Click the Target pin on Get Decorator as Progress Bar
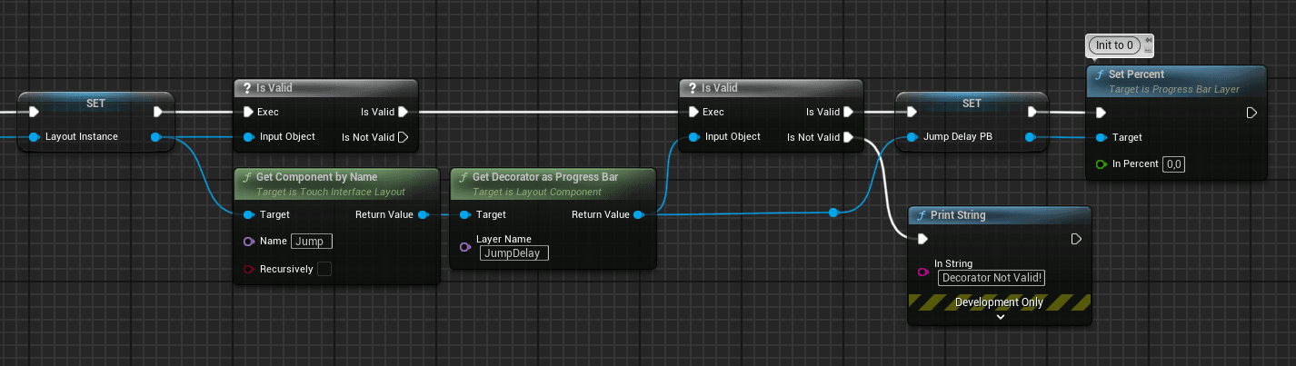The height and width of the screenshot is (366, 1296). [x=464, y=215]
